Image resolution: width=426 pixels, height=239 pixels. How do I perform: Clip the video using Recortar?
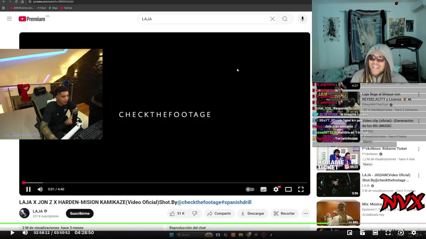pos(284,213)
